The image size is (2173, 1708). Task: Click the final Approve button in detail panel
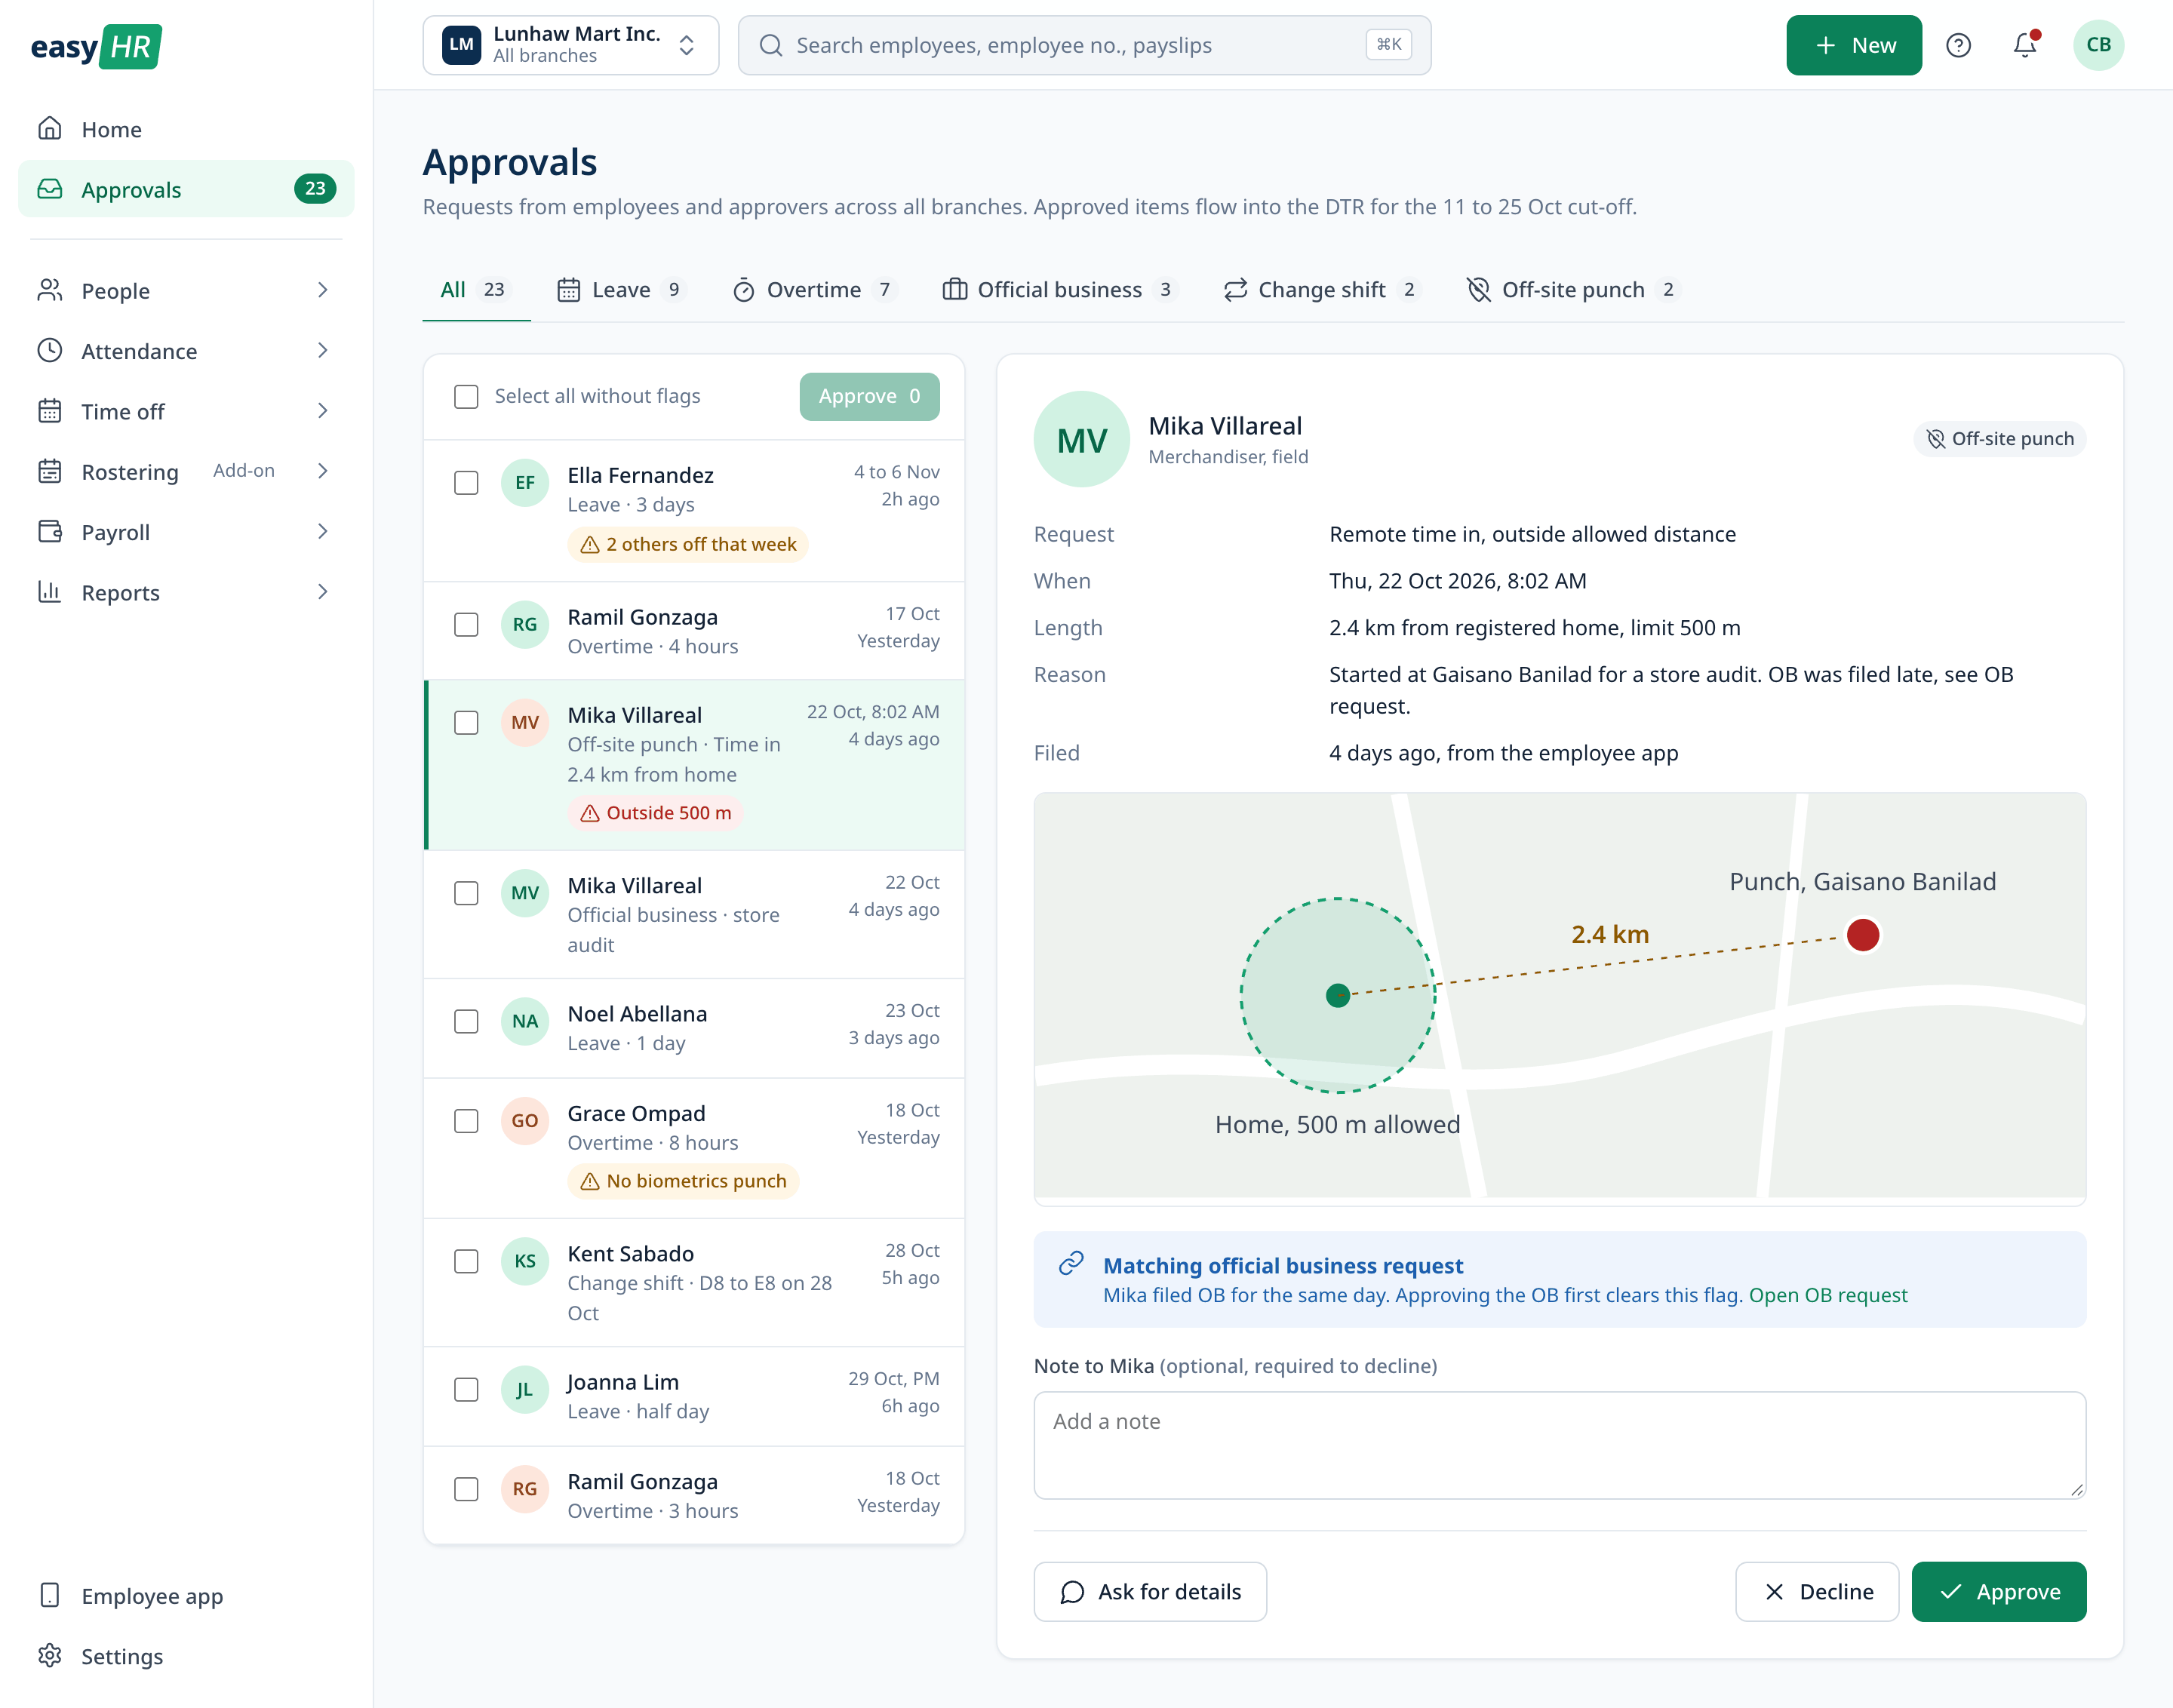[1998, 1592]
